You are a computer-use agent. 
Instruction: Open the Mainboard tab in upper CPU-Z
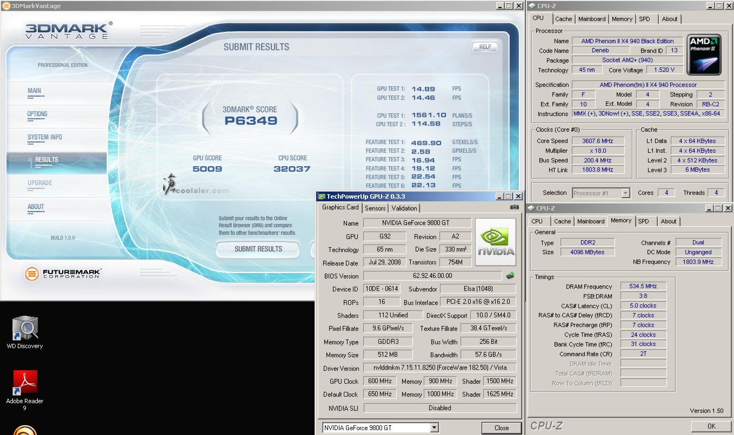tap(592, 19)
